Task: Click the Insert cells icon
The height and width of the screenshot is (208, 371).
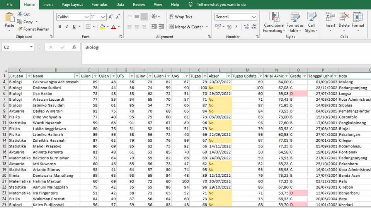Action: coord(330,17)
